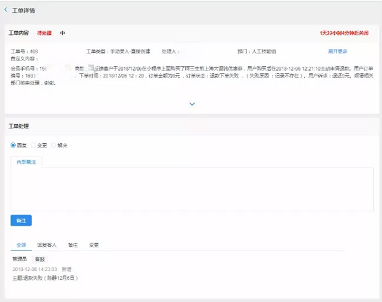
Task: Switch to the 变更 history tab
Action: (x=94, y=244)
